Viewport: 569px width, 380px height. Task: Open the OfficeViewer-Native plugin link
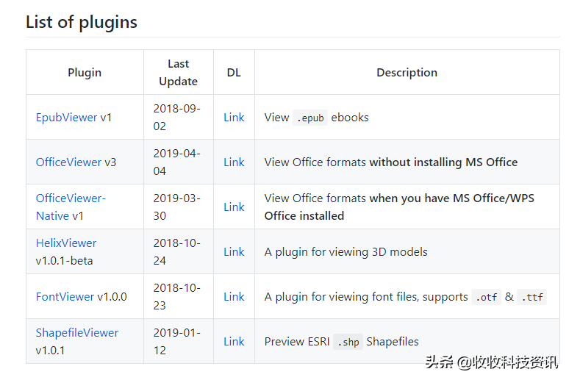71,198
